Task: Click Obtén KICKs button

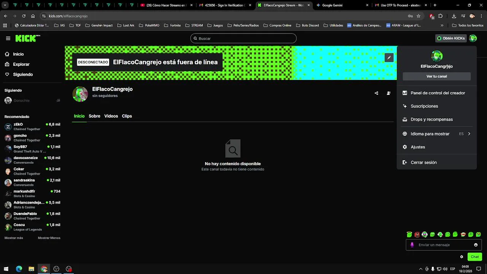Action: 451,38
